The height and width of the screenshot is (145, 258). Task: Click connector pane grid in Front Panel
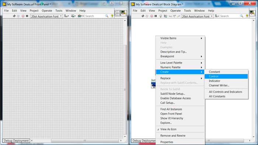coord(118,13)
